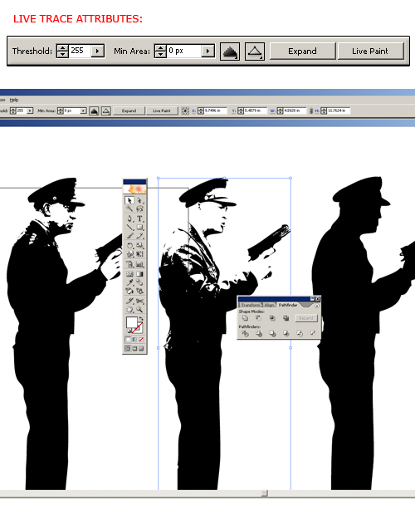Select the Magic Wand tool

point(129,208)
